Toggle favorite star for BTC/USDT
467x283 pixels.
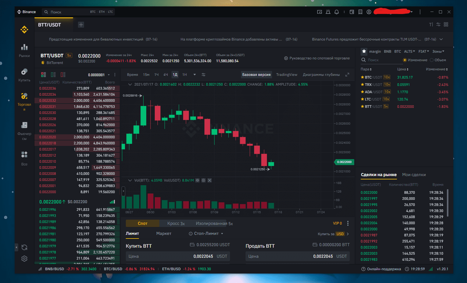click(x=363, y=77)
